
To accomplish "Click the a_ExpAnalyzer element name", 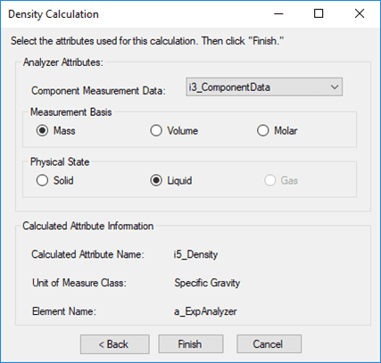I will click(x=205, y=311).
